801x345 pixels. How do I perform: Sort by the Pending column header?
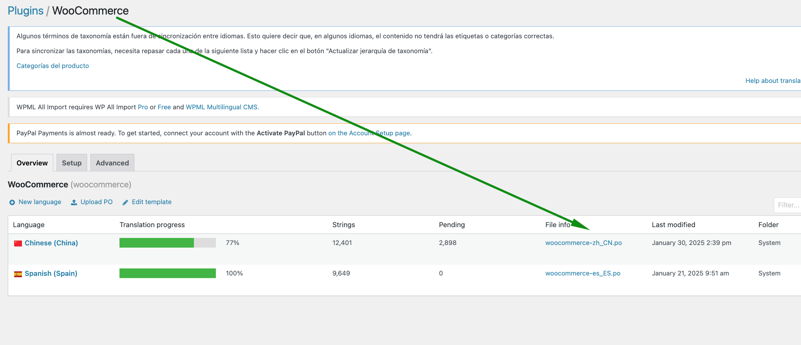452,225
